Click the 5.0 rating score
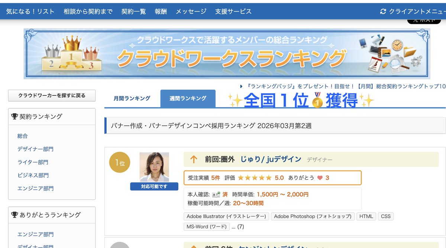The image size is (446, 248). [x=279, y=178]
